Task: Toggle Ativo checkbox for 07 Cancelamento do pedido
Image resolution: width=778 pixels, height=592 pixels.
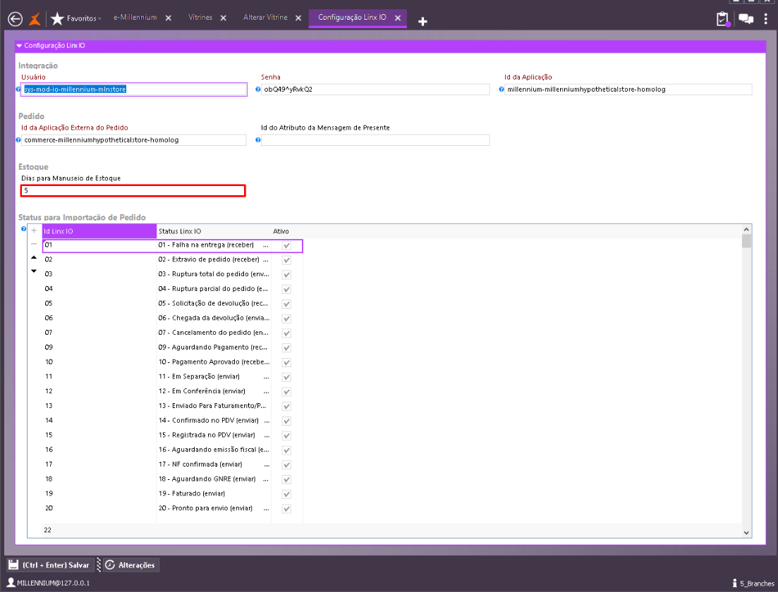Action: 286,333
